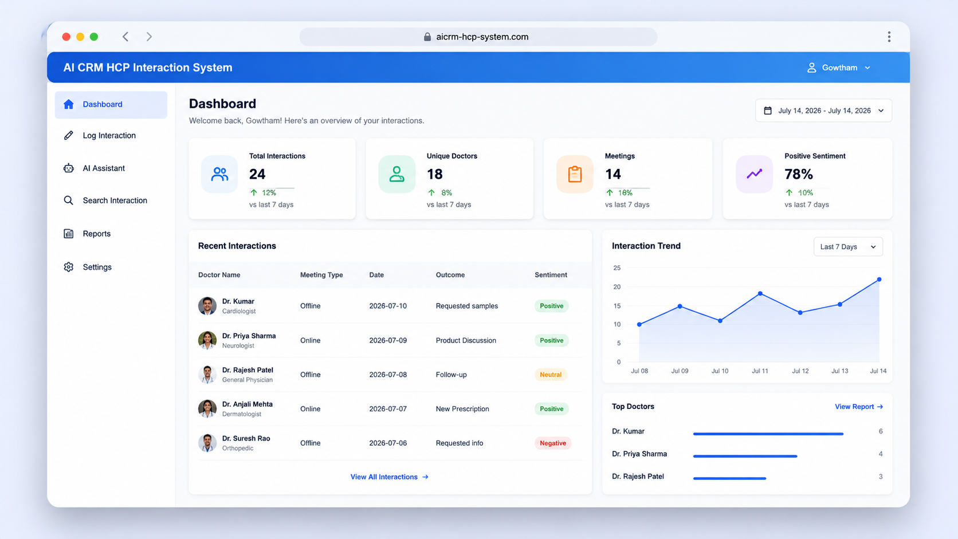
Task: Click the Negative badge for Dr. Suresh Rao
Action: click(x=553, y=443)
